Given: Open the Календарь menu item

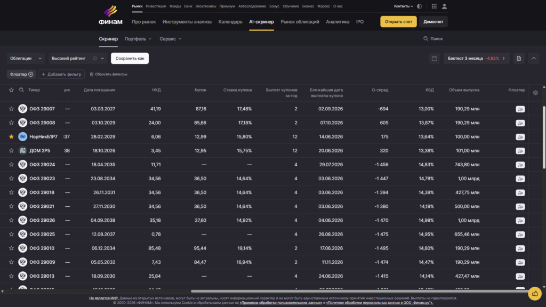Looking at the screenshot, I should click(x=230, y=21).
